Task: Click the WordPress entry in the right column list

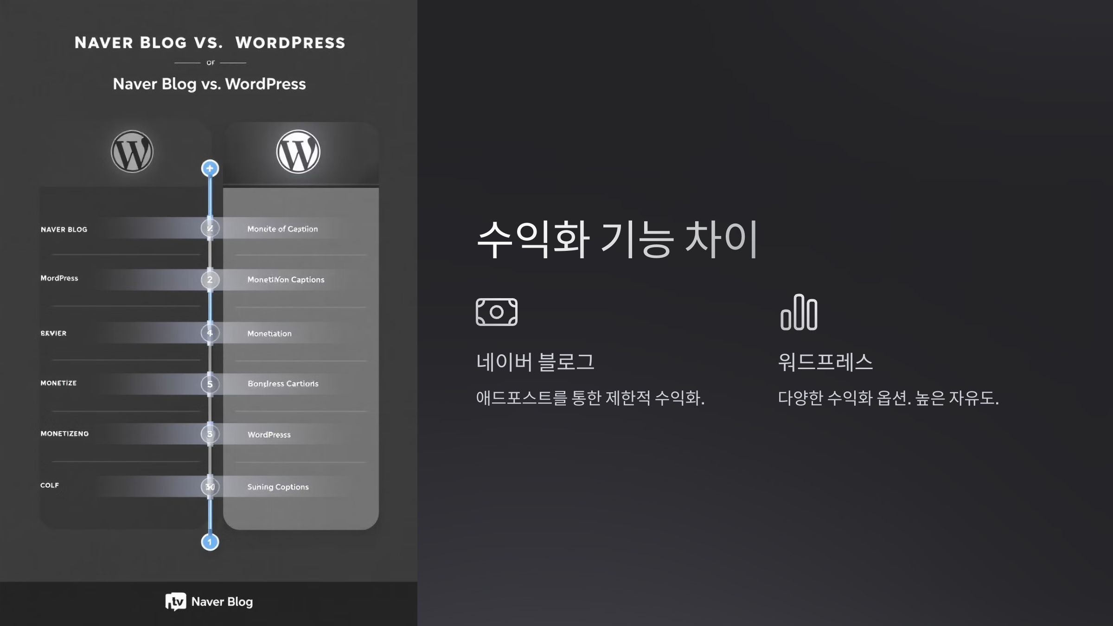Action: point(269,434)
